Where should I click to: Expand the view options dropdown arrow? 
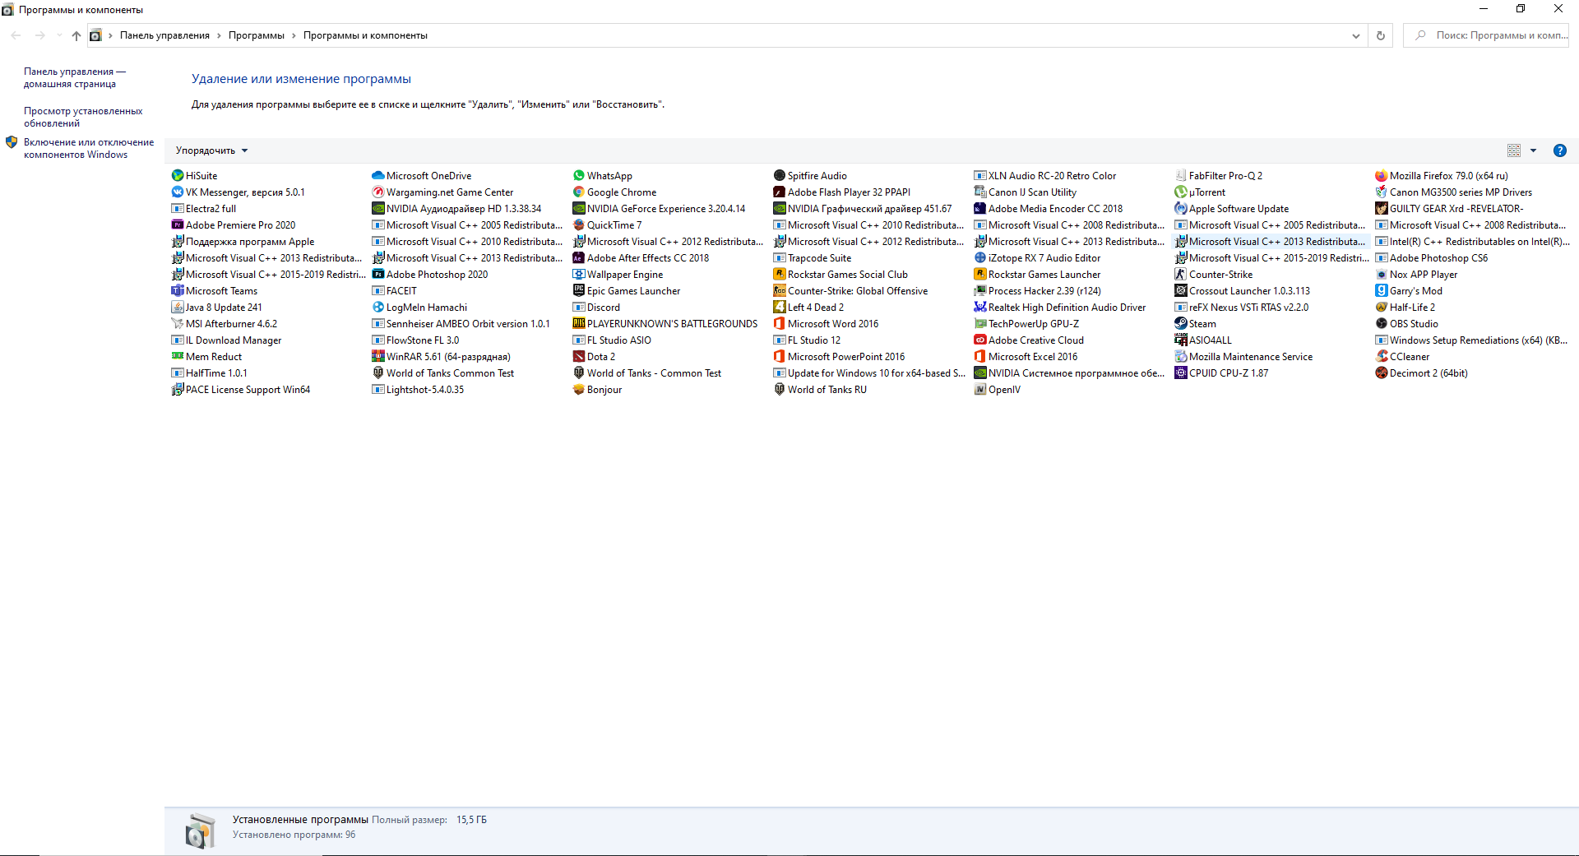pyautogui.click(x=1533, y=150)
